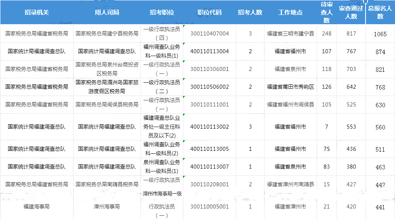This screenshot has width=395, height=219.
Task: Click 福建省三明市建宁县 location cell
Action: click(x=290, y=33)
